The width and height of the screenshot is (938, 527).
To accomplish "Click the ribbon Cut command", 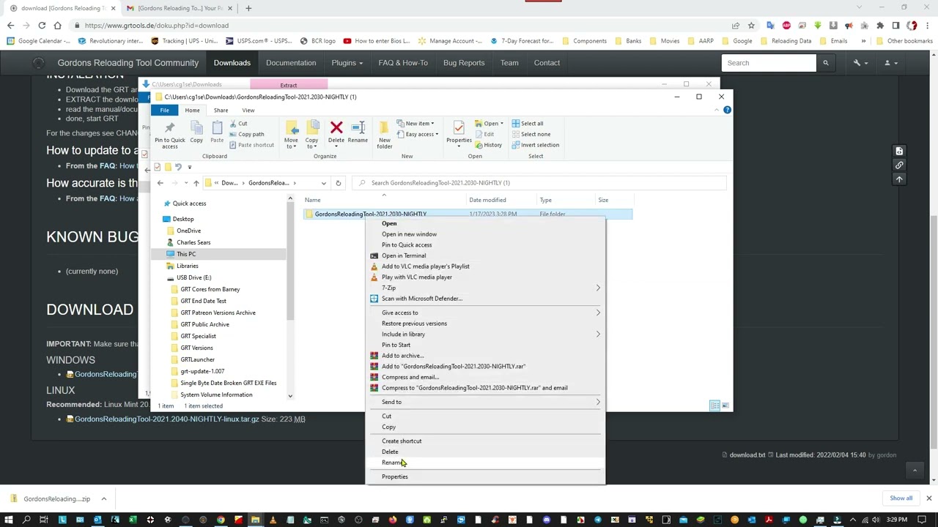I will (x=238, y=124).
